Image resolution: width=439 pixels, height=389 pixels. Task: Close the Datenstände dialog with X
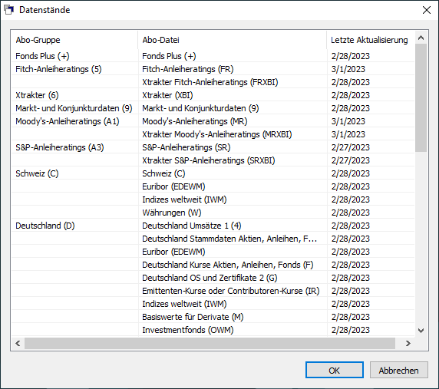[427, 10]
